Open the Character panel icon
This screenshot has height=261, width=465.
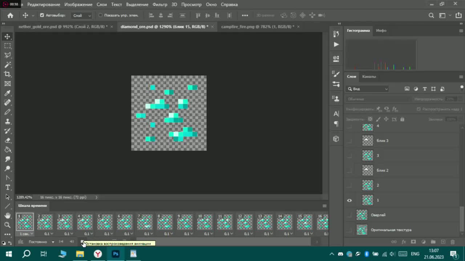336,113
